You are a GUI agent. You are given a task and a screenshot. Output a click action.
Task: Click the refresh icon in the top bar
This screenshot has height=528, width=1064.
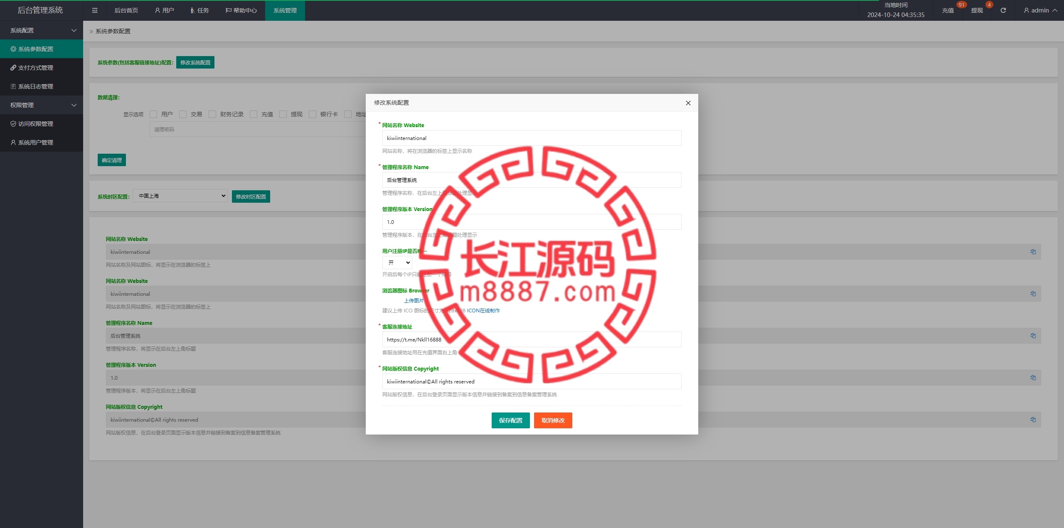pyautogui.click(x=1003, y=10)
